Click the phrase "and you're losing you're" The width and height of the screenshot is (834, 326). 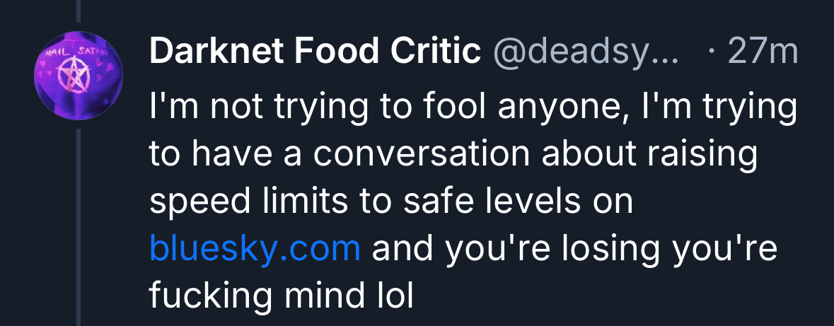574,249
